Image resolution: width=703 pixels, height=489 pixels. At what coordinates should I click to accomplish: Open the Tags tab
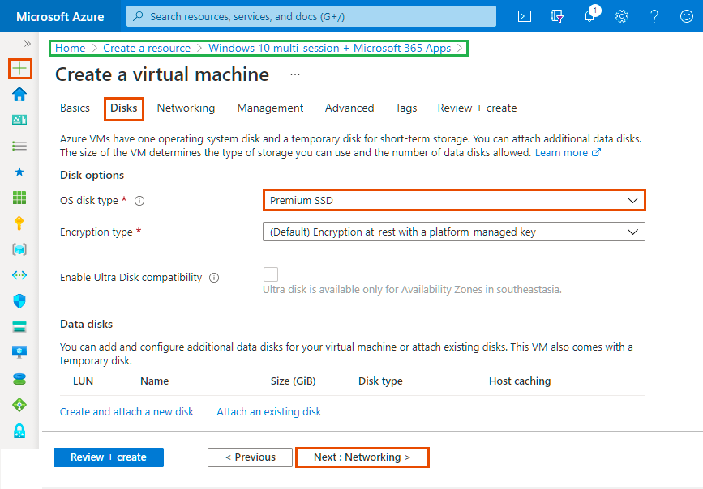[406, 108]
